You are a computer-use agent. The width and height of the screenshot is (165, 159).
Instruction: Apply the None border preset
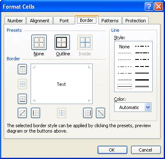pos(39,43)
